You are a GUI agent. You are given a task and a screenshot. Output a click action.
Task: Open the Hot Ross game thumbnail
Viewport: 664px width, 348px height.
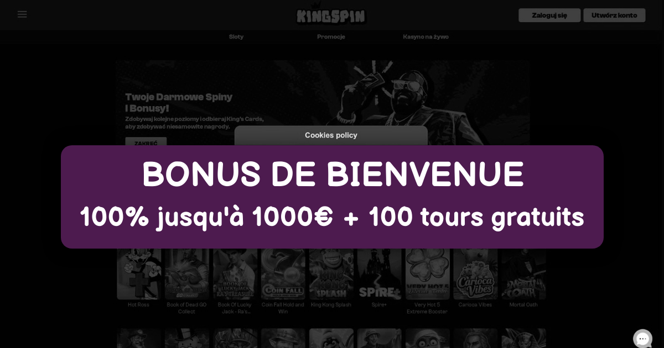click(139, 274)
